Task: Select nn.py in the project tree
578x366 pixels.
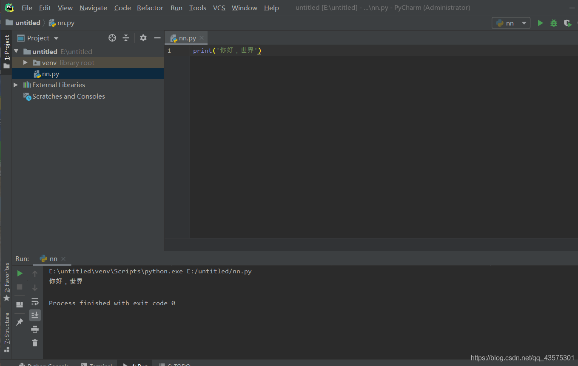Action: tap(88, 74)
